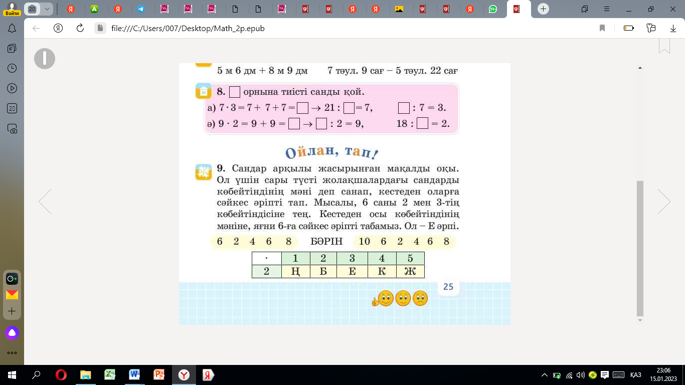
Task: Open Yandex home via the Я button
Action: coord(58,29)
